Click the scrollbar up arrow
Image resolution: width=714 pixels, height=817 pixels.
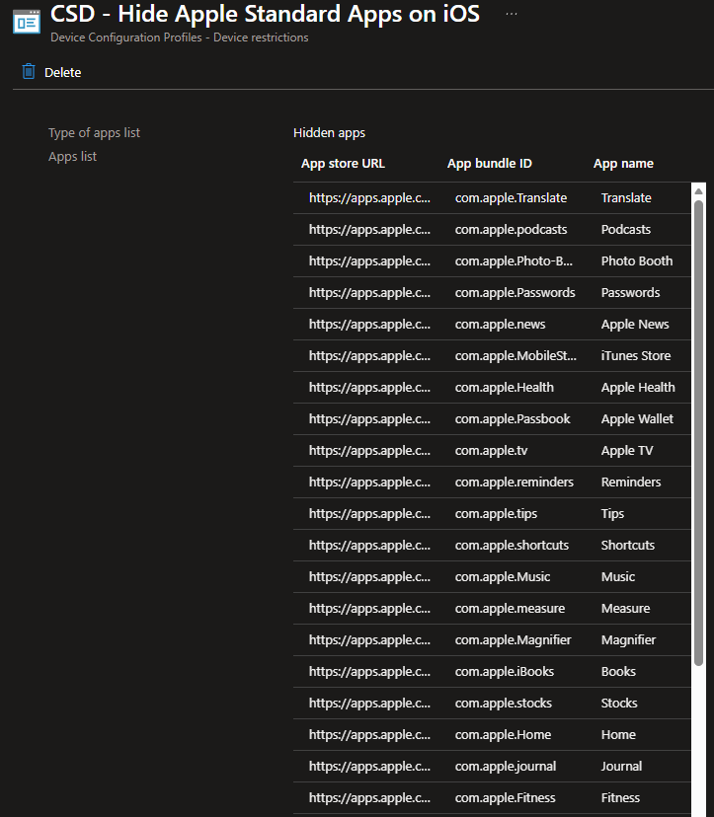coord(698,191)
